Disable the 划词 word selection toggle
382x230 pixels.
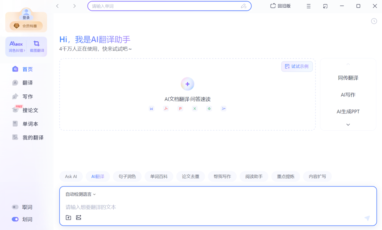click(15, 219)
